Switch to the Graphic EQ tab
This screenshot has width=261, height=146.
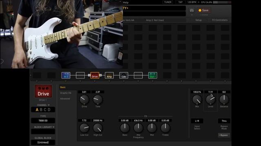66,93
